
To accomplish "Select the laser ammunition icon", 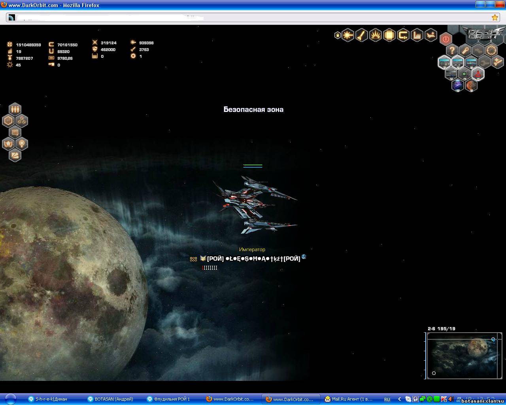I will (347, 35).
